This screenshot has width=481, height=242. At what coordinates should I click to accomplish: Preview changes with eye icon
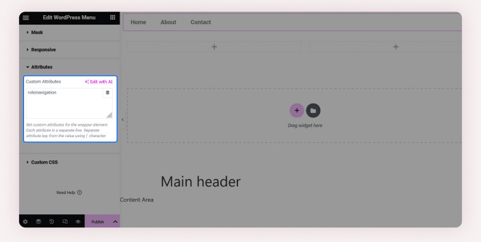tap(78, 222)
